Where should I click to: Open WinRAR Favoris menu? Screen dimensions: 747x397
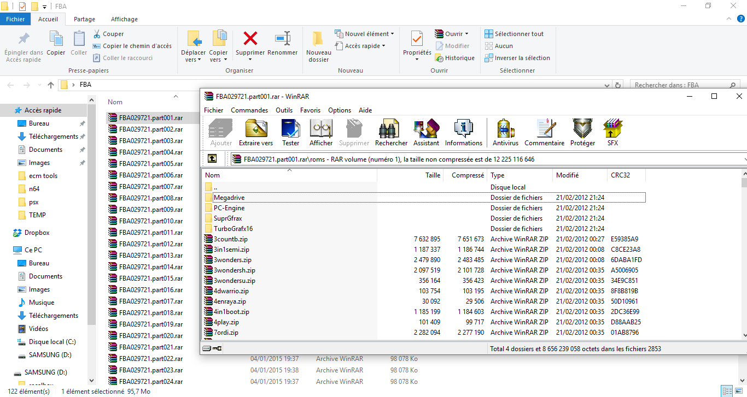[x=310, y=110]
